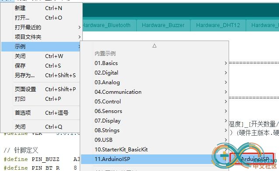This screenshot has height=171, width=279.
Task: Click chevron arrow beside 03.Analog
Action: [226, 82]
